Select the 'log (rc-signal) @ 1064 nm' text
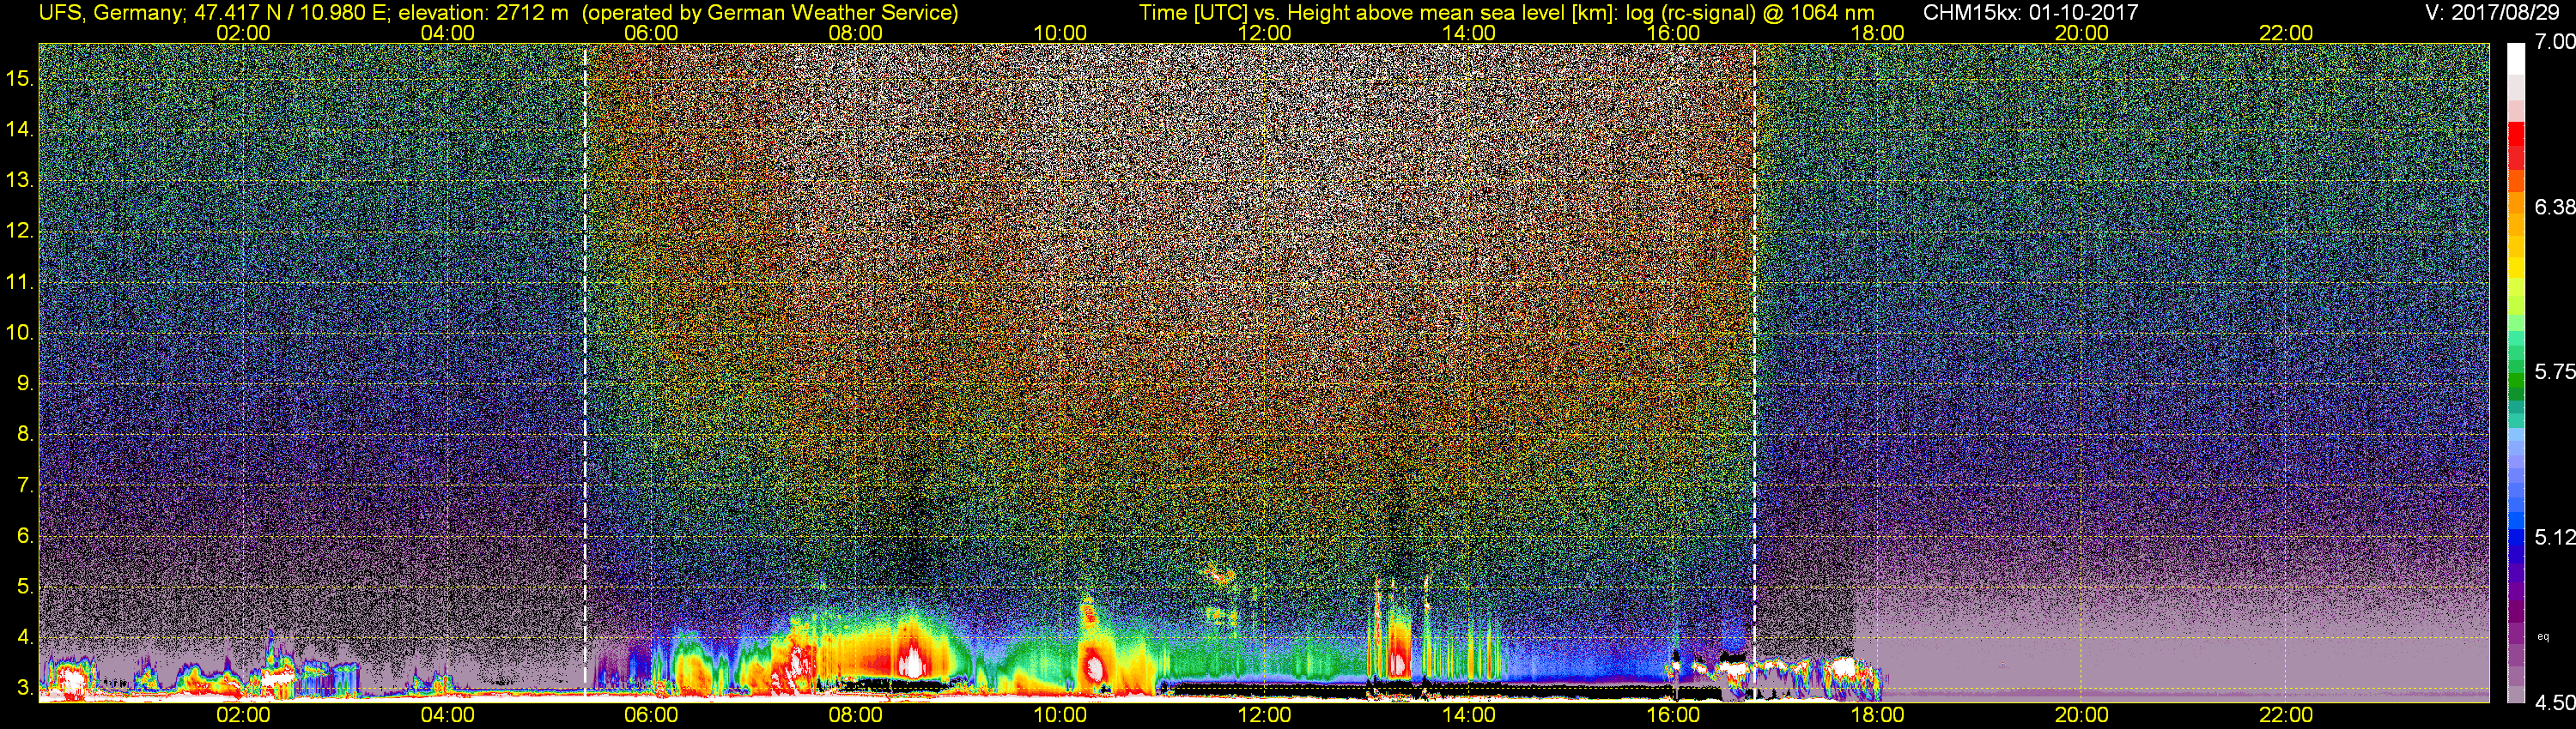The height and width of the screenshot is (729, 2576). tap(1749, 13)
